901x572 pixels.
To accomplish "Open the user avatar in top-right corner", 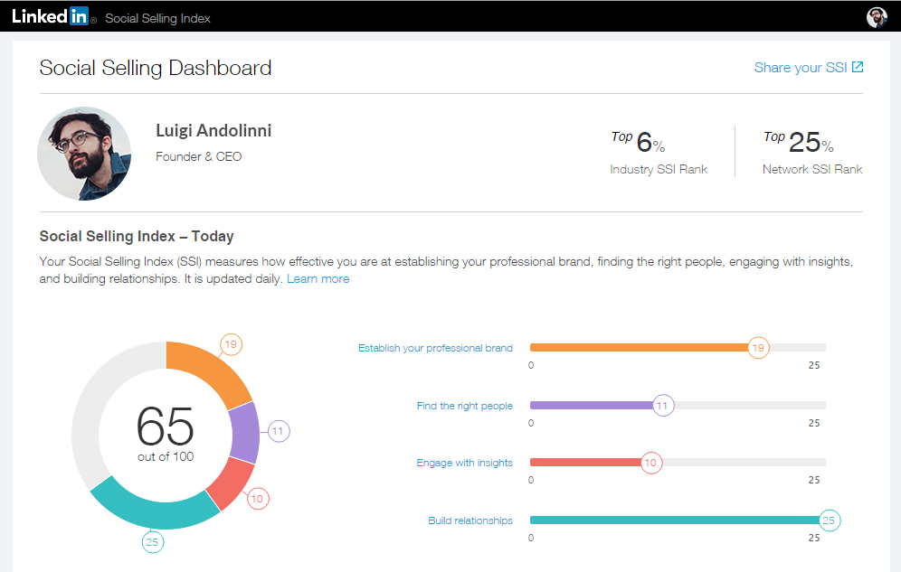I will (x=877, y=17).
